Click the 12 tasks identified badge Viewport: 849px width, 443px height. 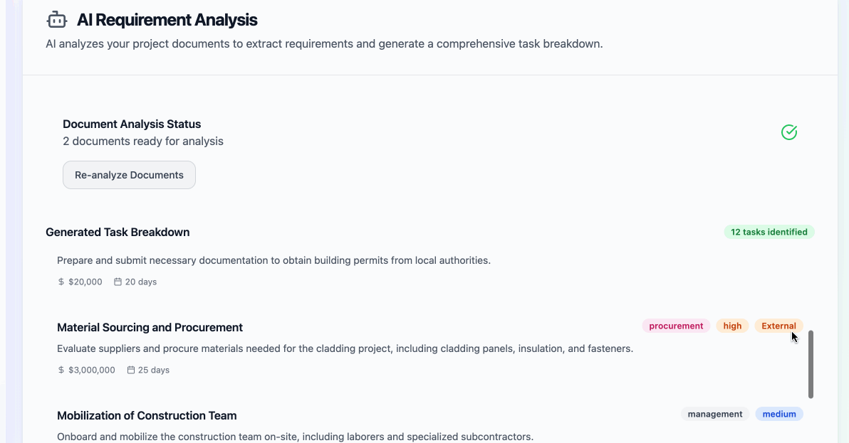769,232
